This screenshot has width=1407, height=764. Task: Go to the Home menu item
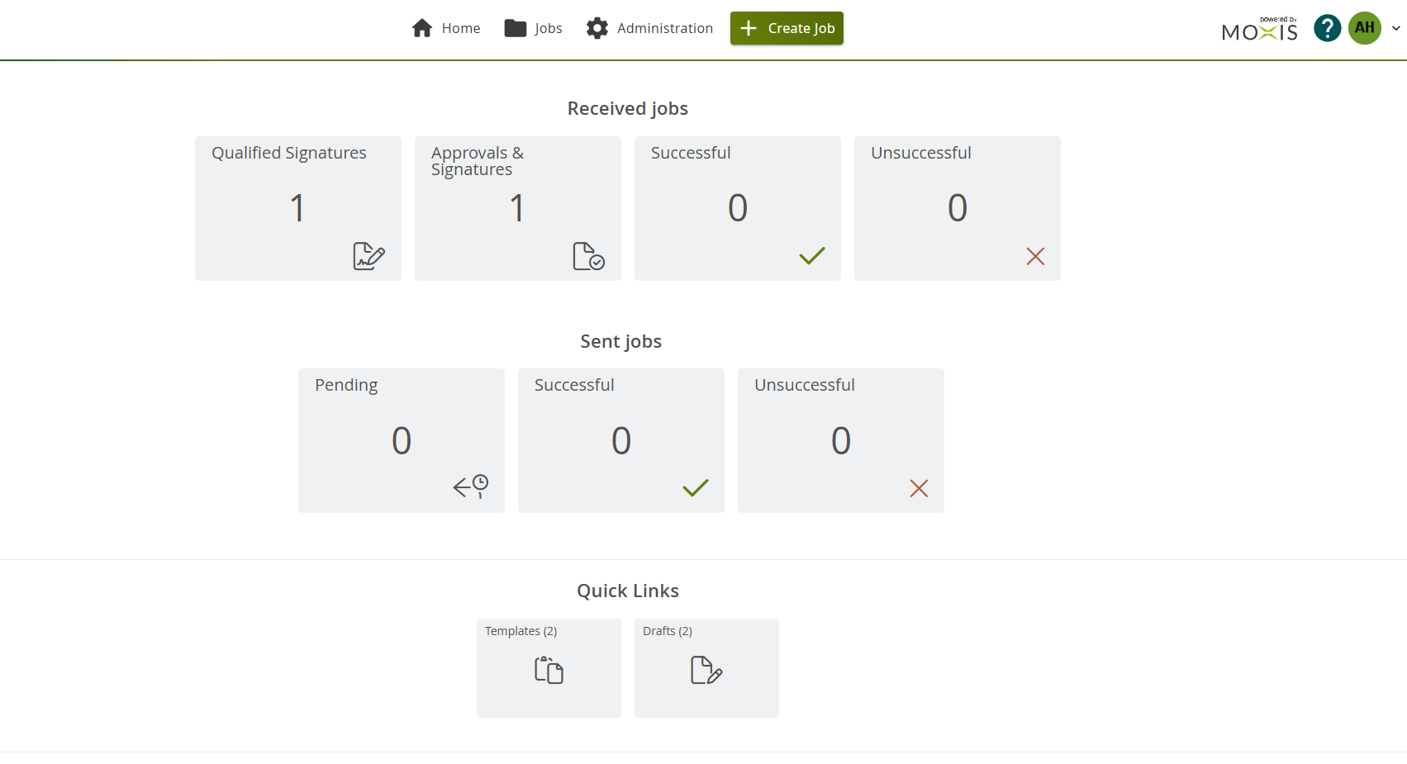[x=446, y=28]
